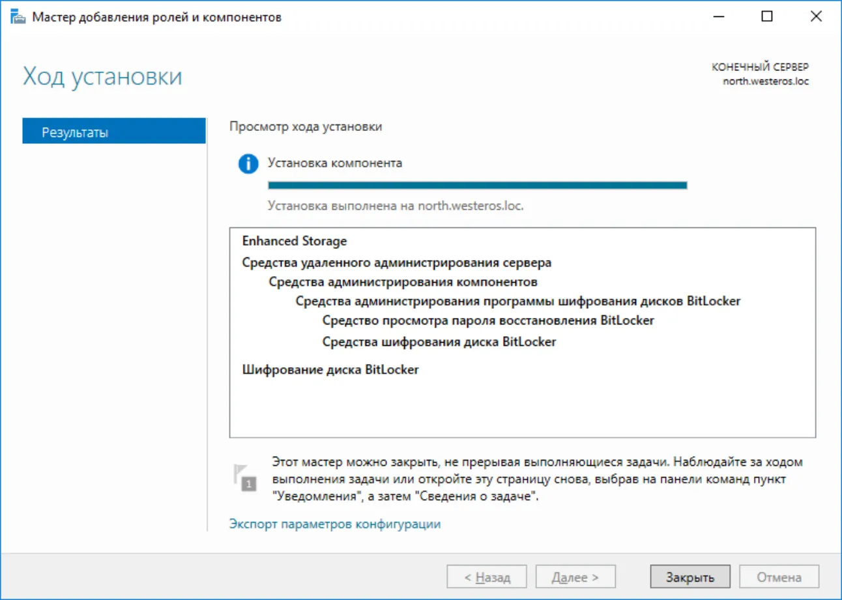842x600 pixels.
Task: Select Средства шифрования диска BitLocker entry
Action: click(439, 341)
